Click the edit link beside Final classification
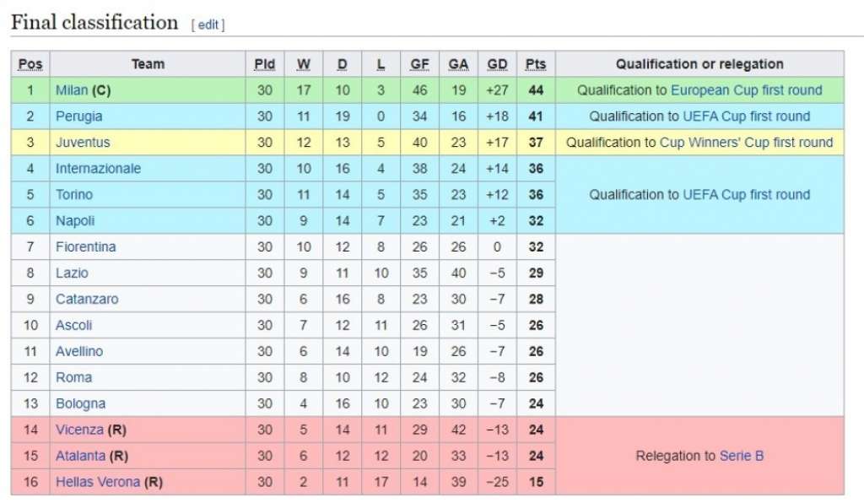The height and width of the screenshot is (503, 864). (x=209, y=25)
